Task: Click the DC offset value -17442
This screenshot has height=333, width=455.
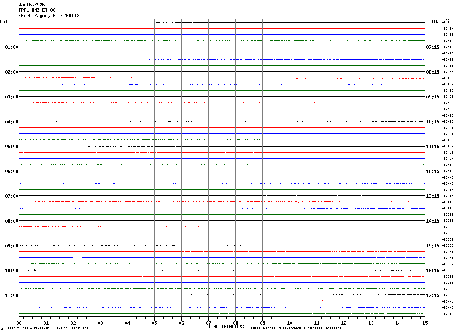Action: [x=447, y=59]
